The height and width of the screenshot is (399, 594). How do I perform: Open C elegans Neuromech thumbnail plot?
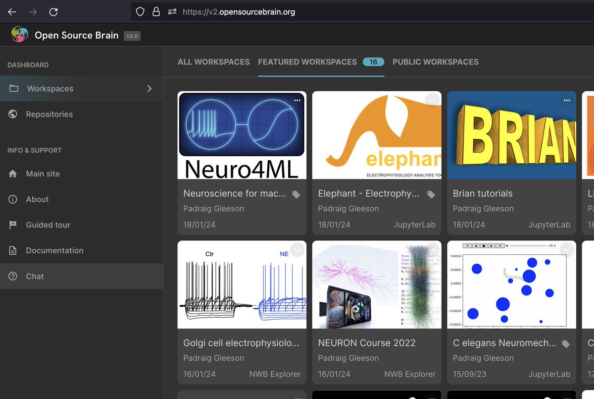click(x=512, y=285)
